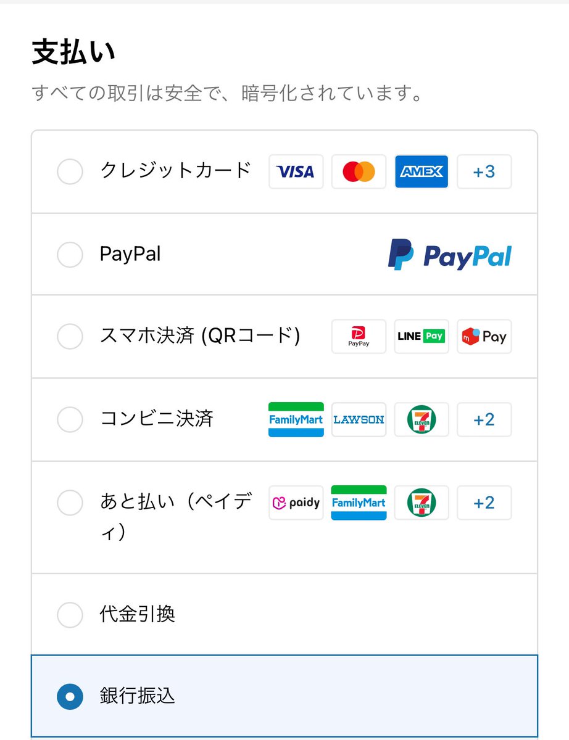The width and height of the screenshot is (569, 740).
Task: Click the merPay icon
Action: [x=484, y=337]
